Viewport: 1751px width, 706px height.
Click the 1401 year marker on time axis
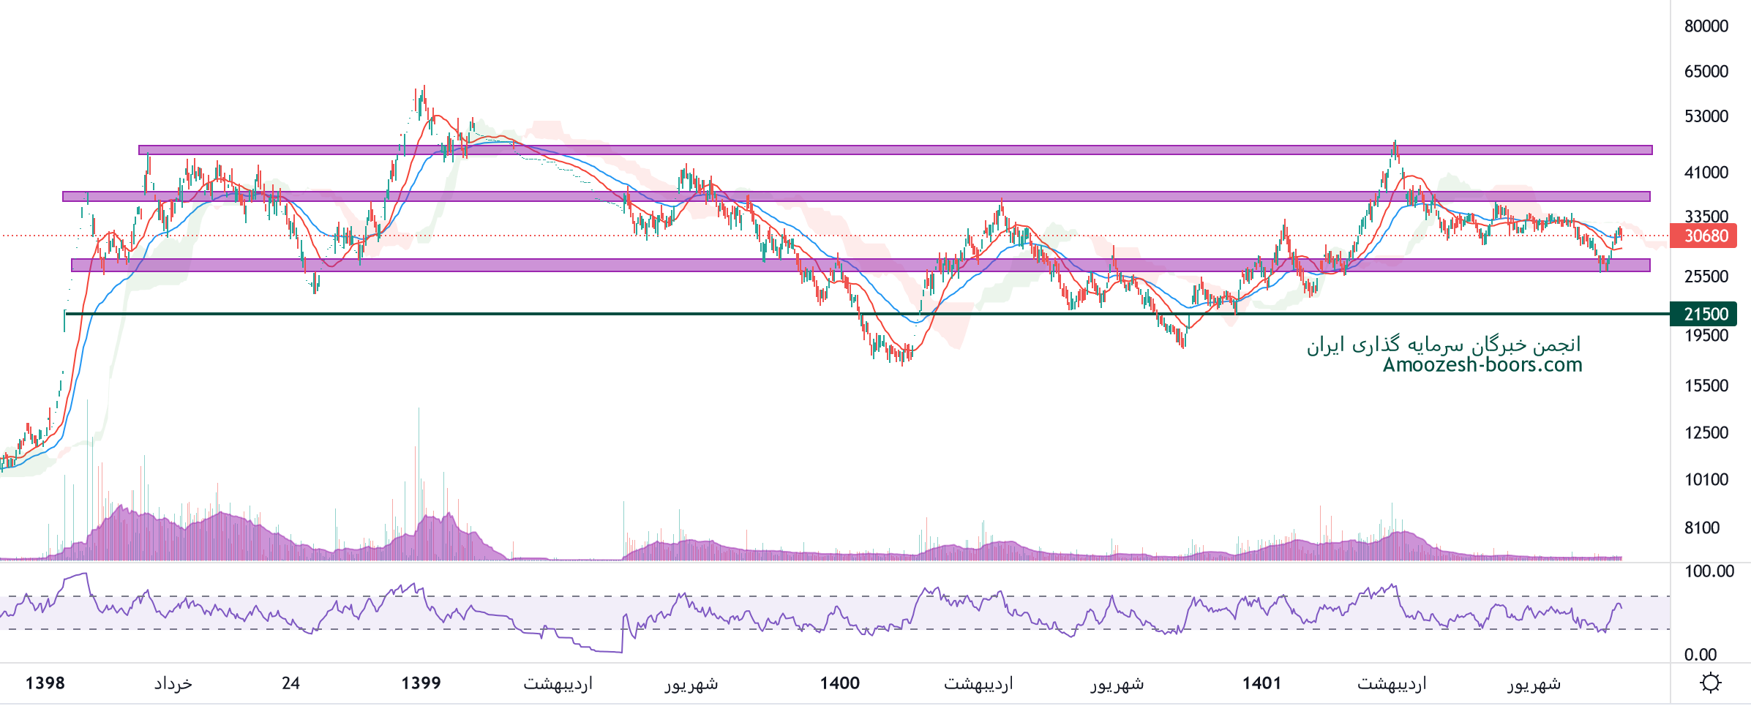click(x=1261, y=683)
